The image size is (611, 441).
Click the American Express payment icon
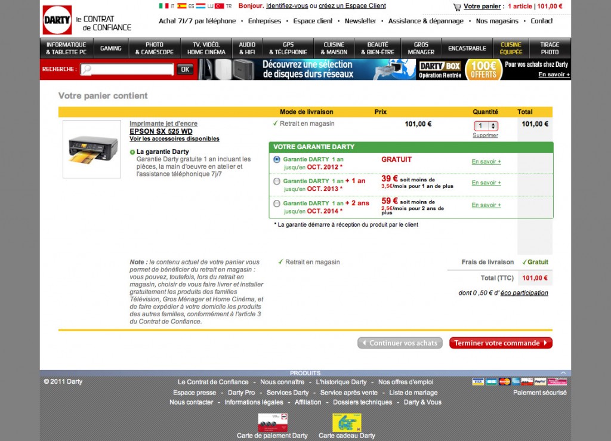tap(516, 381)
